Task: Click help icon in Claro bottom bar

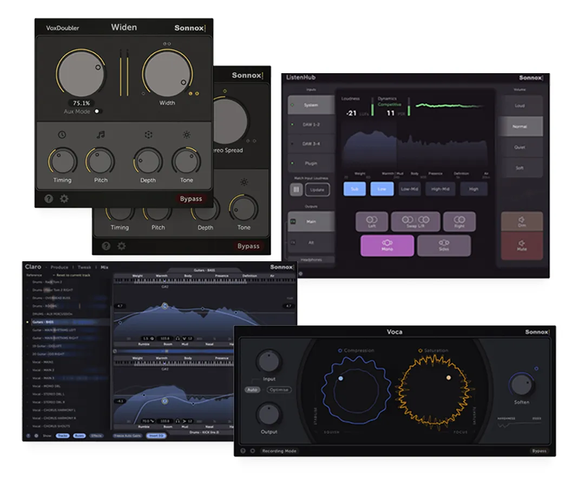Action: click(x=29, y=435)
